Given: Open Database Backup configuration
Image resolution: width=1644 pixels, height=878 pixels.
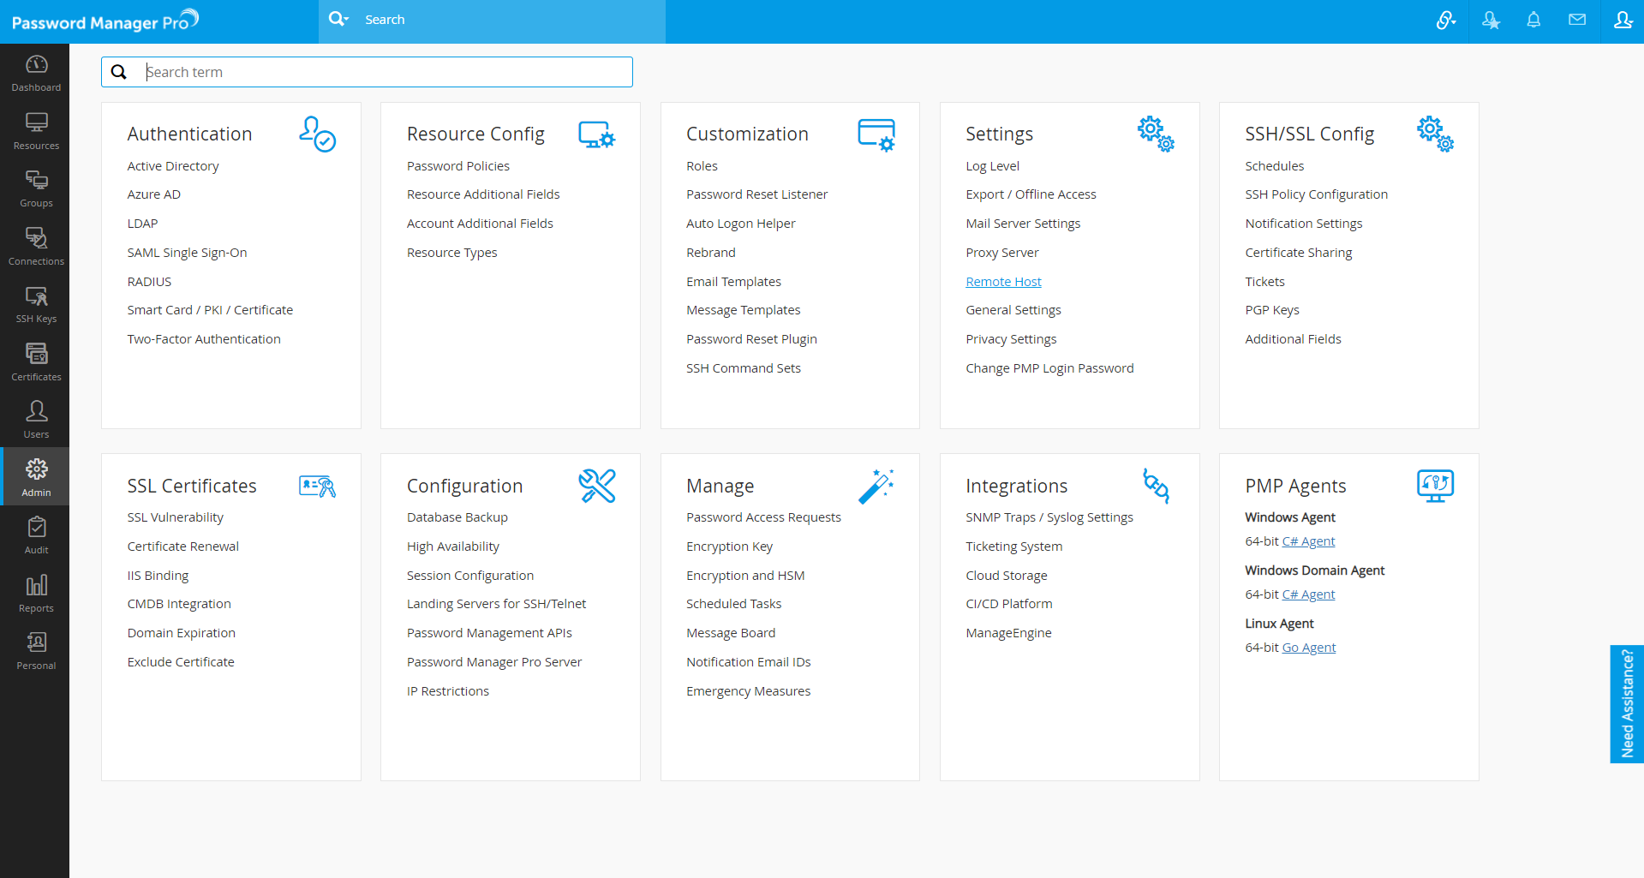Looking at the screenshot, I should pos(457,517).
